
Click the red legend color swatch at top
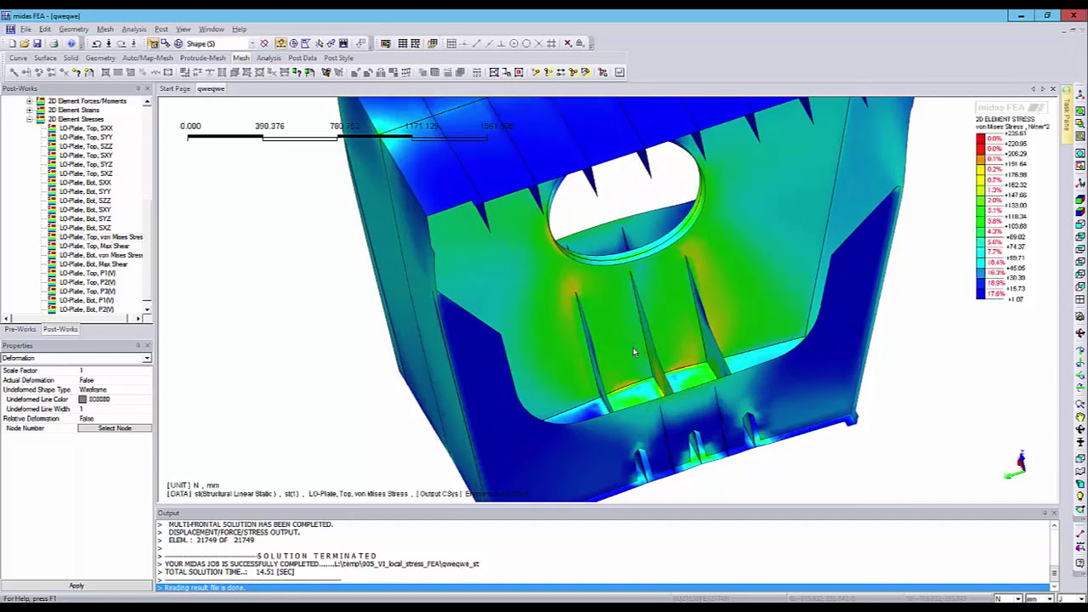(x=981, y=139)
